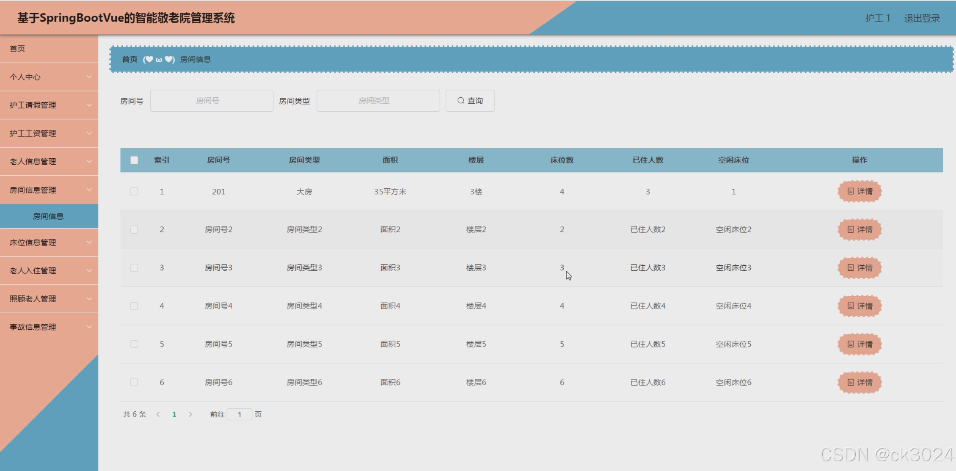The height and width of the screenshot is (471, 956).
Task: Focus the 房间号 search field
Action: 211,101
